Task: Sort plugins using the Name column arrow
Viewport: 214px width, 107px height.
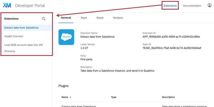Action: pos(70,97)
